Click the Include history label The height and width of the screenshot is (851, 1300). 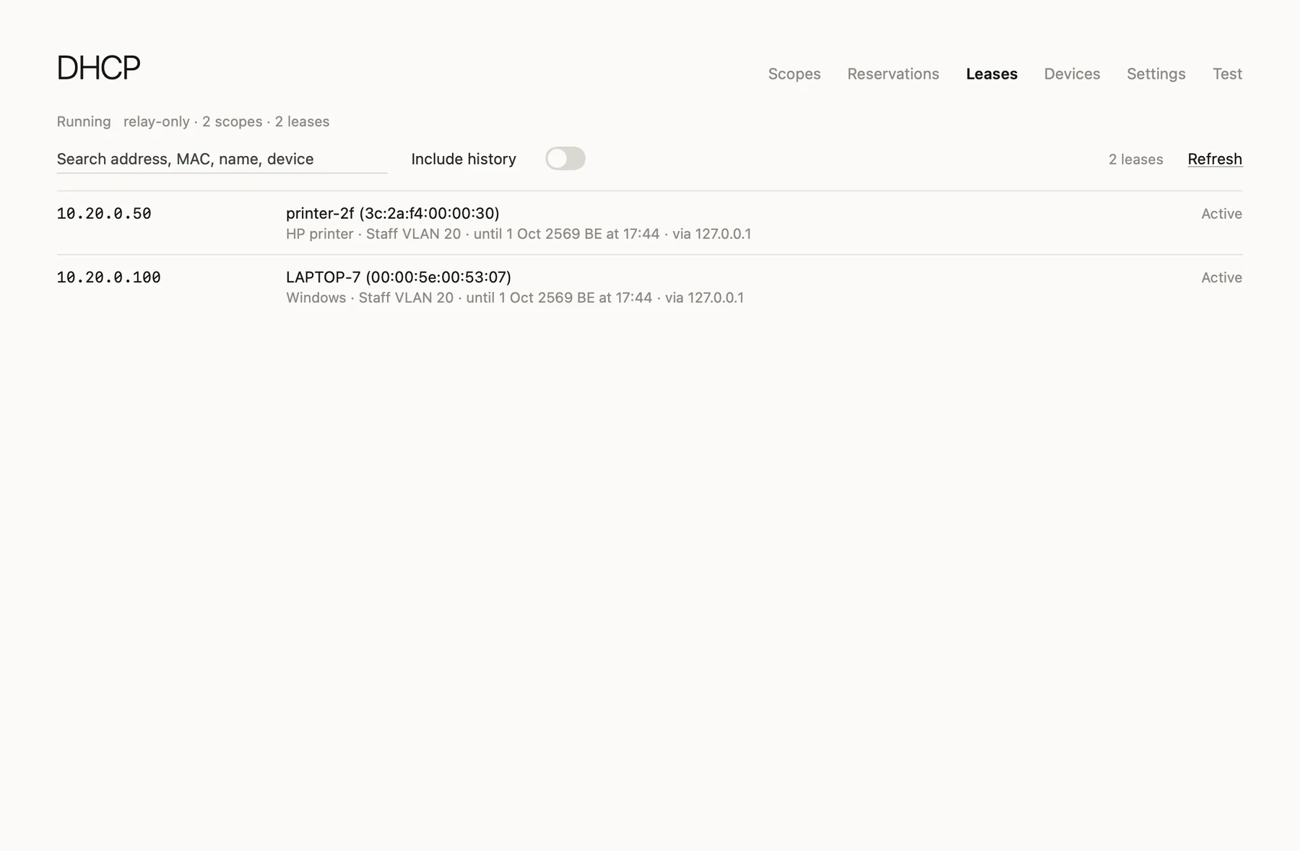(464, 159)
